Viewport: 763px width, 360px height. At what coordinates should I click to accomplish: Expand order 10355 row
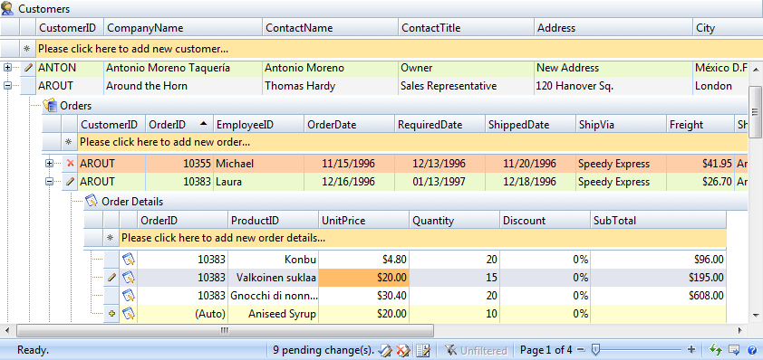[x=49, y=163]
